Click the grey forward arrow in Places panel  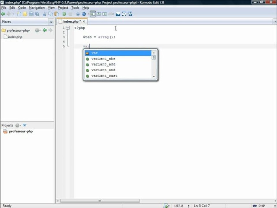(x=50, y=30)
